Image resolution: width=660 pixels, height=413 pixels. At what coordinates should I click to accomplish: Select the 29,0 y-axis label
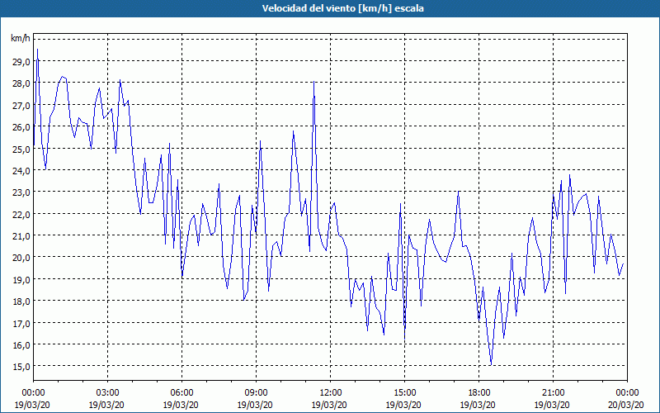click(21, 61)
